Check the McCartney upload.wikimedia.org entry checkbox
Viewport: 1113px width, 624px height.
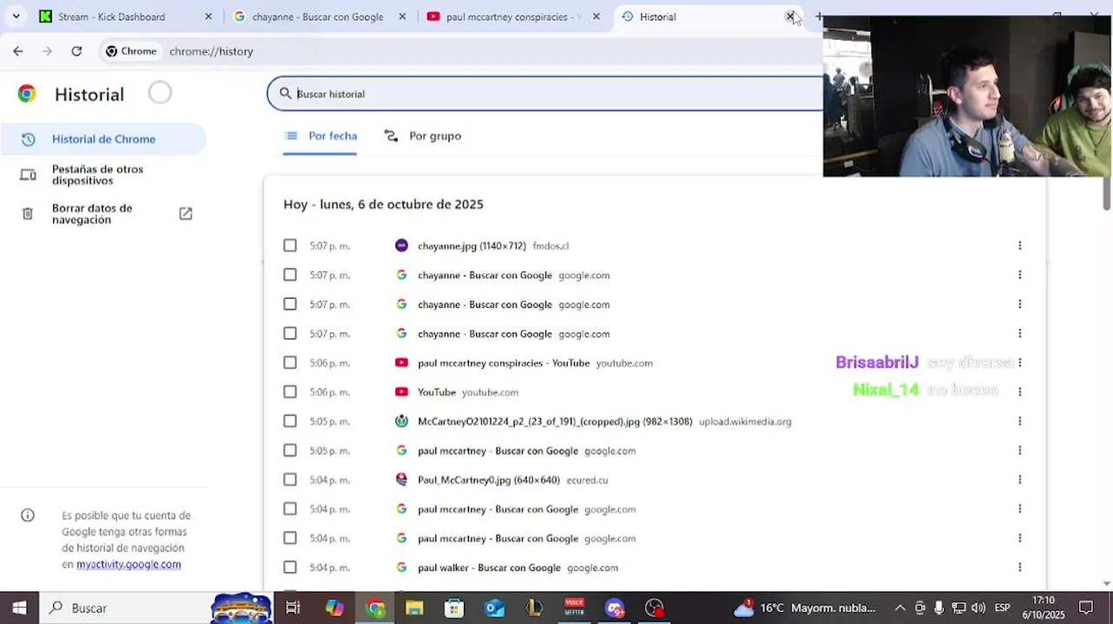[290, 421]
